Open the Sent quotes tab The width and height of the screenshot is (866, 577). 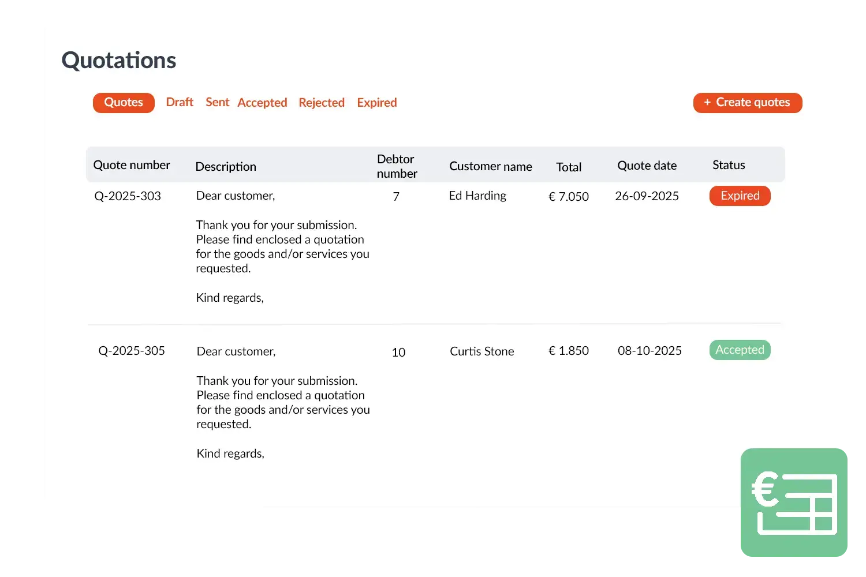[217, 103]
